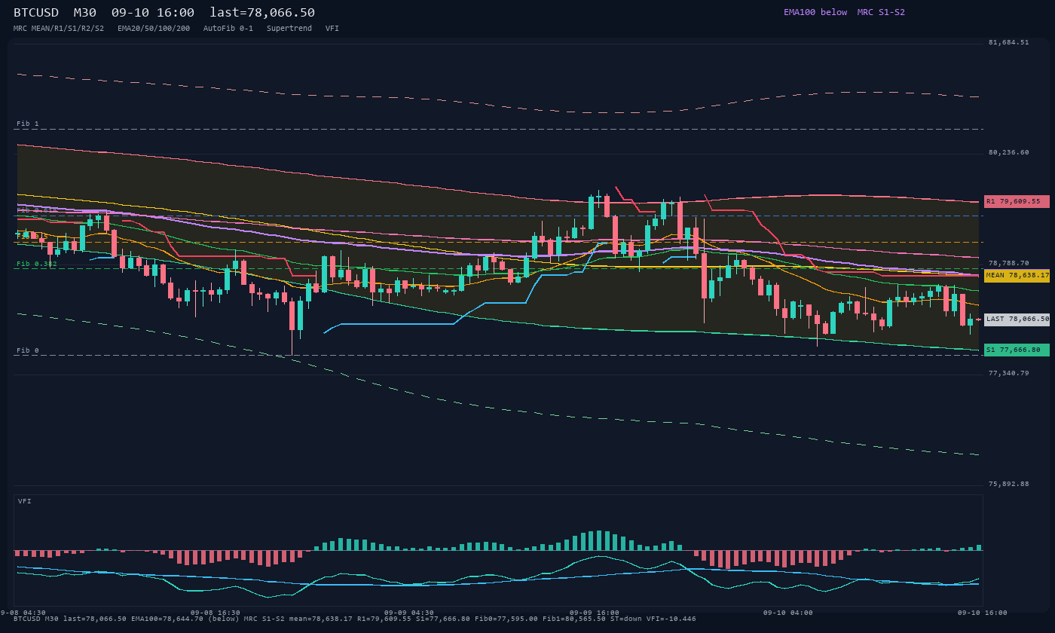Click the 09-10 04:00 time axis label

coord(788,613)
